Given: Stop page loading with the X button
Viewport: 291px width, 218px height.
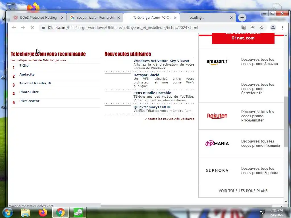Looking at the screenshot, I should pyautogui.click(x=32, y=28).
